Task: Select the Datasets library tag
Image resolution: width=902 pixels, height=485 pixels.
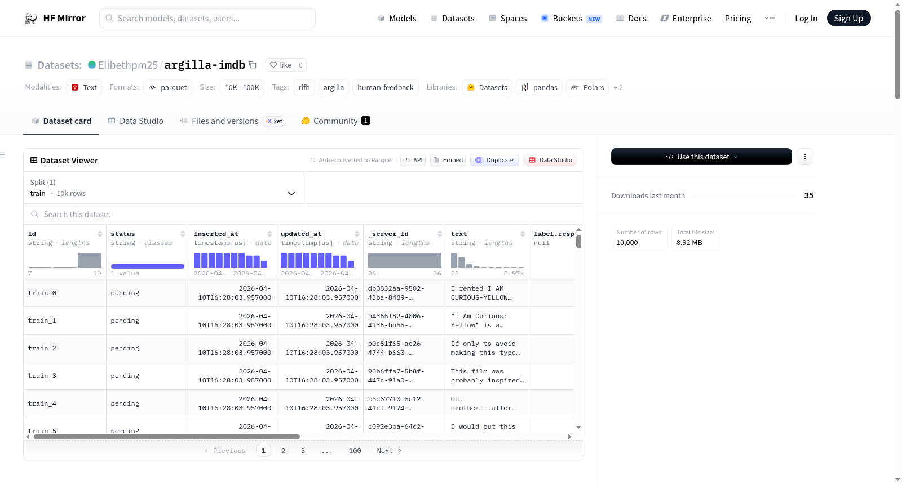Action: [x=487, y=87]
